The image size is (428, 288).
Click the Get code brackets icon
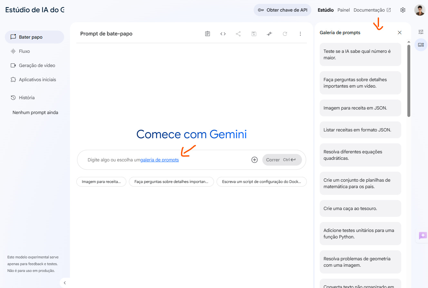click(223, 34)
